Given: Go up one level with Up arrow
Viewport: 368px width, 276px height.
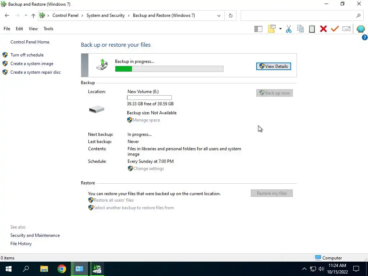Looking at the screenshot, I should click(33, 16).
